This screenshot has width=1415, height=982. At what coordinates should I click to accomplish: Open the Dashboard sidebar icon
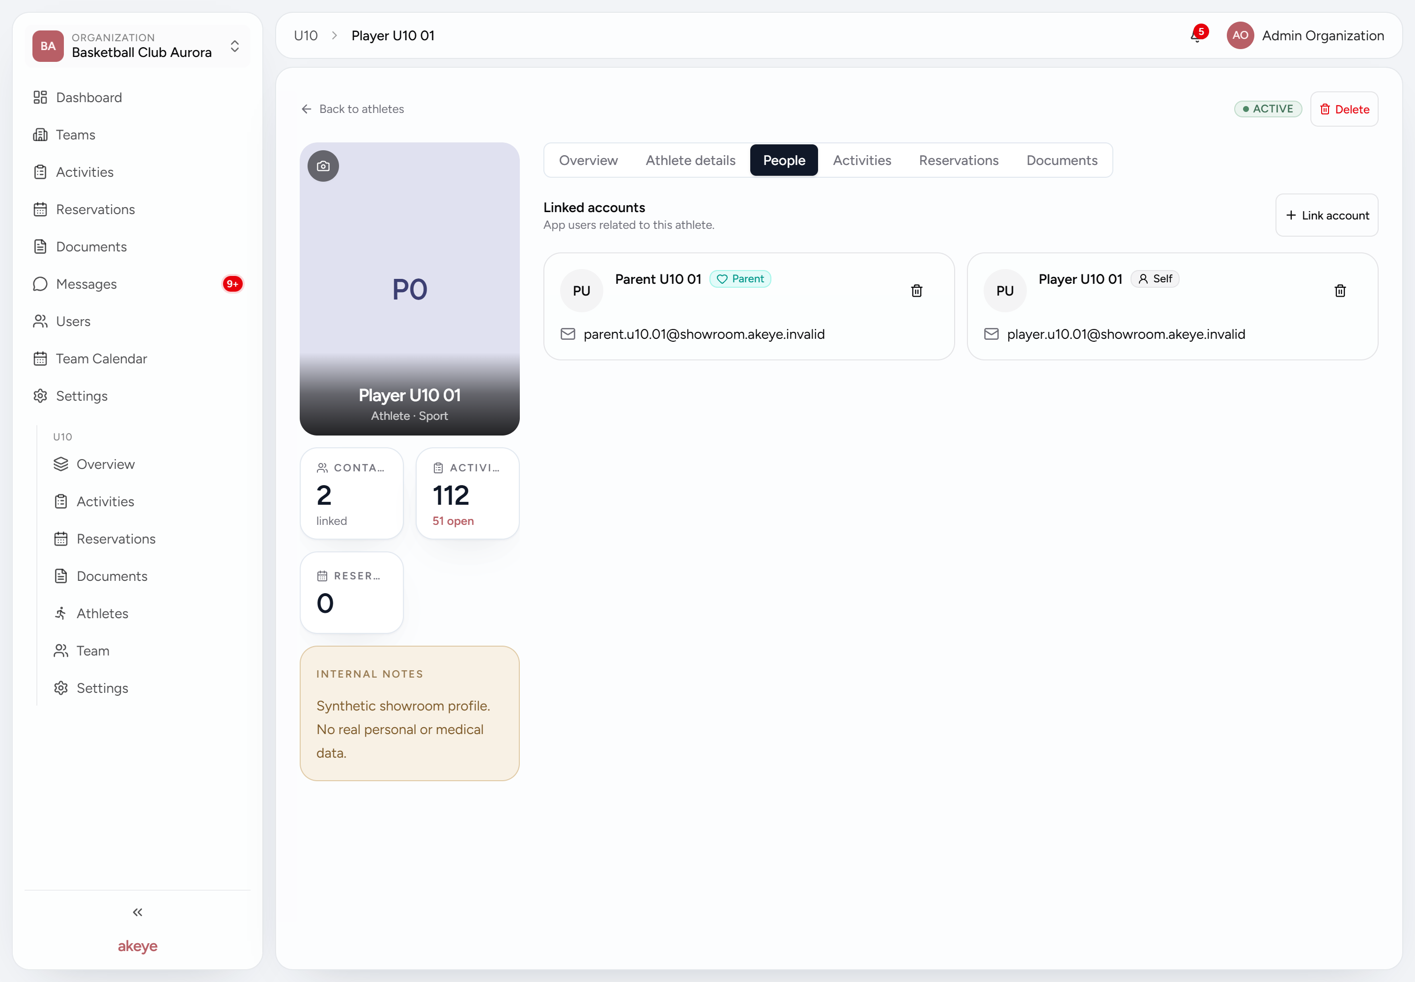coord(40,97)
